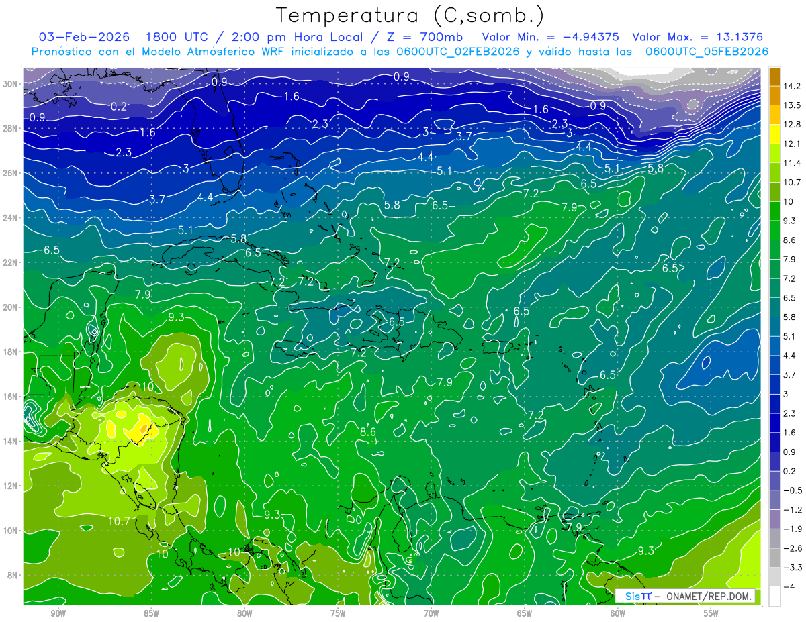
Task: Click the '90W' longitude axis label
Action: point(58,613)
